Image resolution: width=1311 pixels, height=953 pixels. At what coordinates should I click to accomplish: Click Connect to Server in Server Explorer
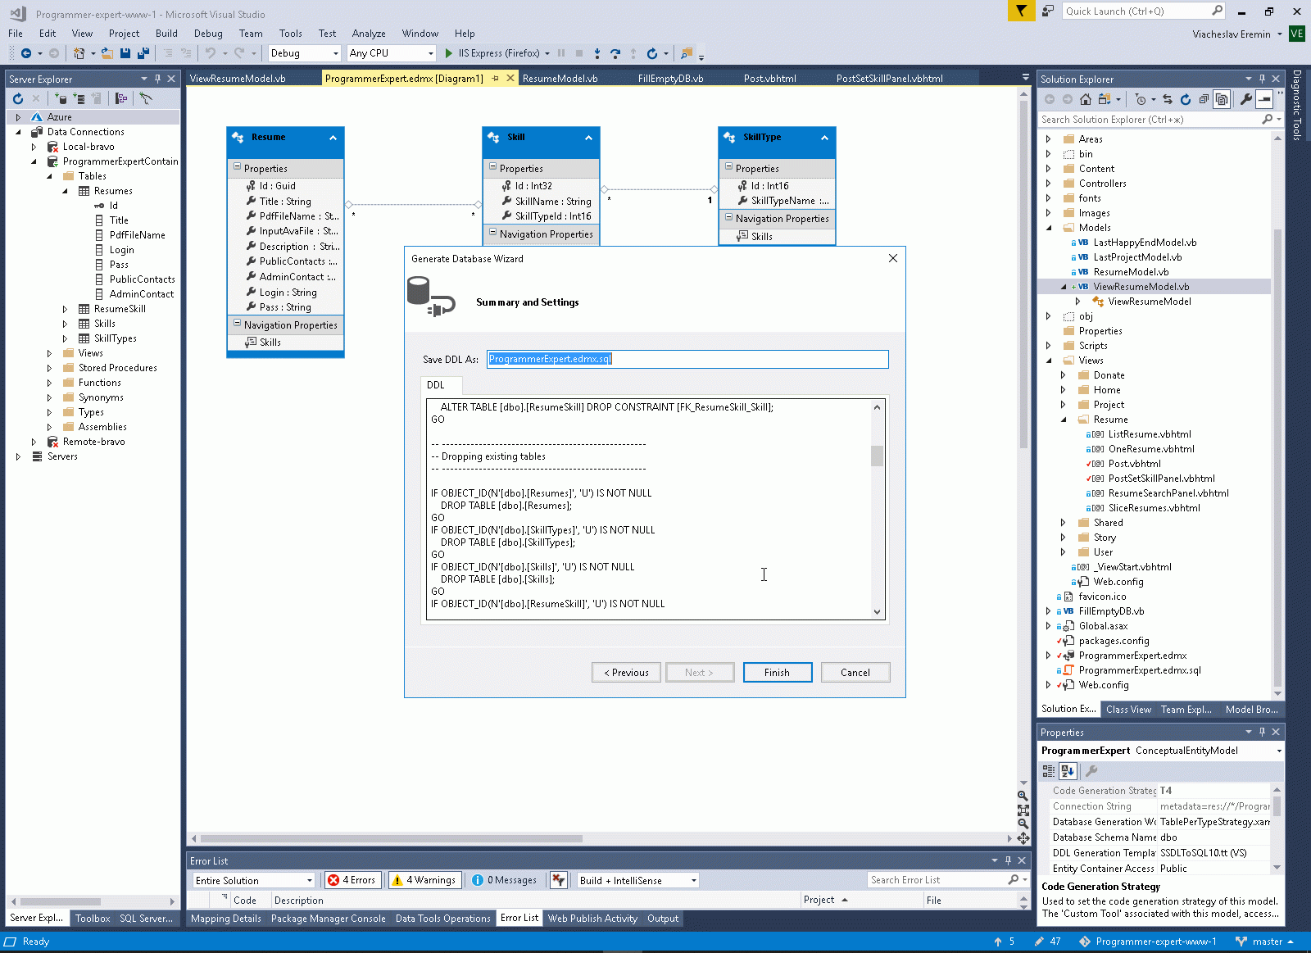pyautogui.click(x=79, y=98)
